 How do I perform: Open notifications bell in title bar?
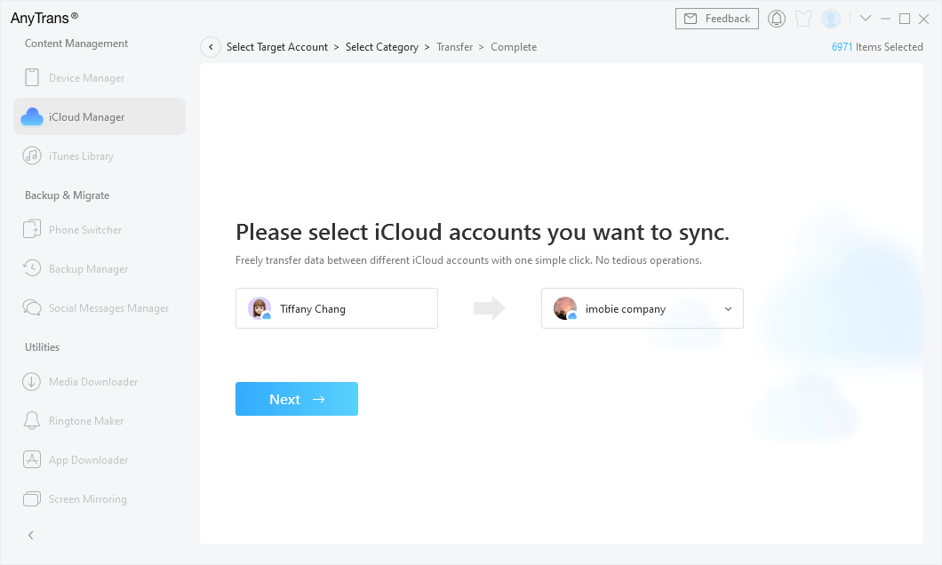click(777, 19)
